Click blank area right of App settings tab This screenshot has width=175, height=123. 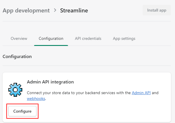point(156,38)
